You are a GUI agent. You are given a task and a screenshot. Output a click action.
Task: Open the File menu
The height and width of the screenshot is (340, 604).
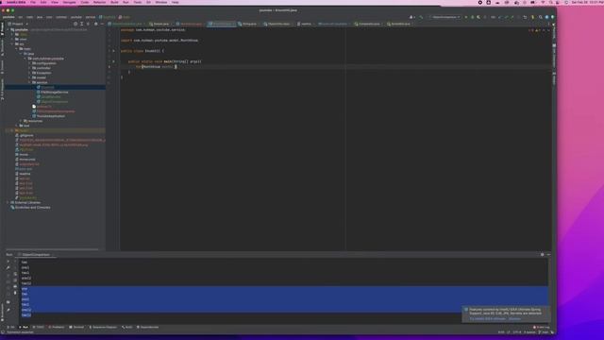[33, 2]
